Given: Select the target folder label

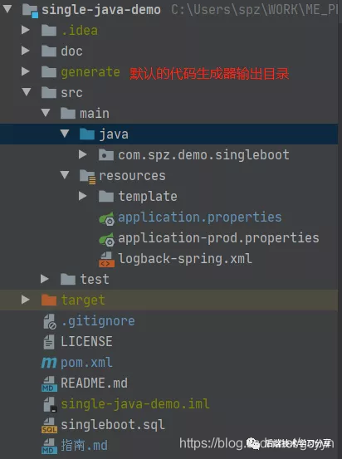Looking at the screenshot, I should pos(83,300).
